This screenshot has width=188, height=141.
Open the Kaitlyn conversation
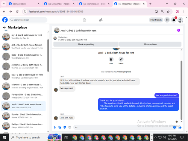coord(24,126)
